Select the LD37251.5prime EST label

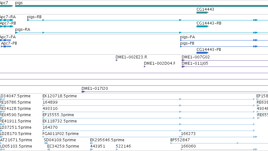[16, 127]
